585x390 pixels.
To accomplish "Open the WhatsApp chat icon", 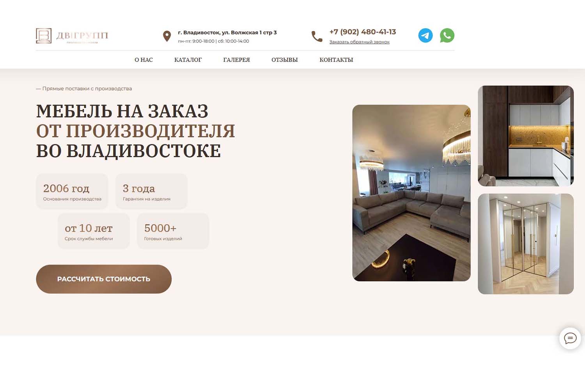I will [447, 36].
